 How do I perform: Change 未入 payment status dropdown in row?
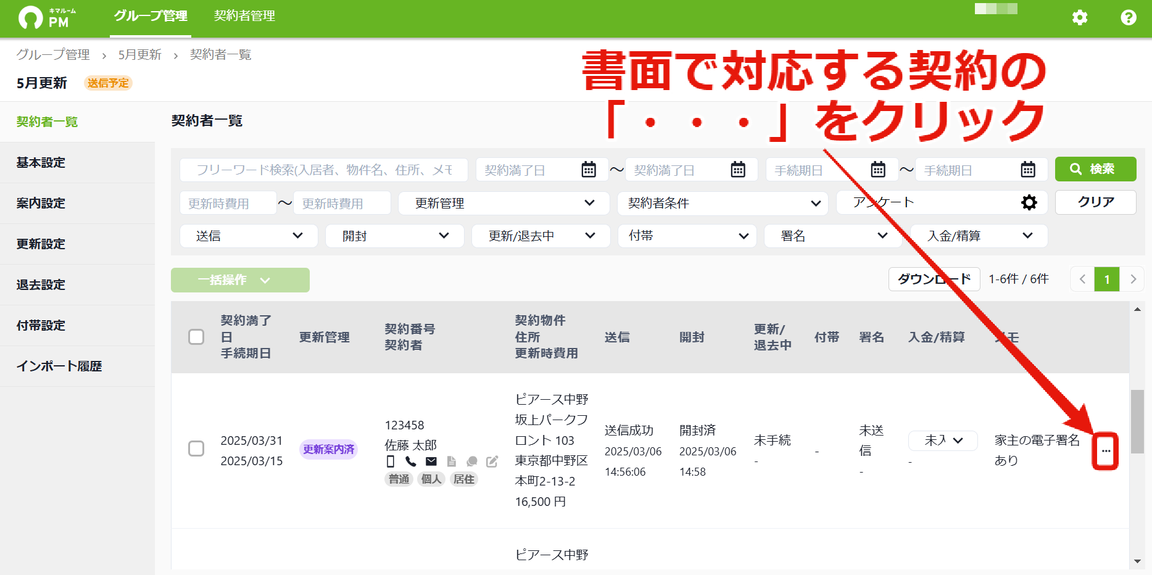[943, 441]
